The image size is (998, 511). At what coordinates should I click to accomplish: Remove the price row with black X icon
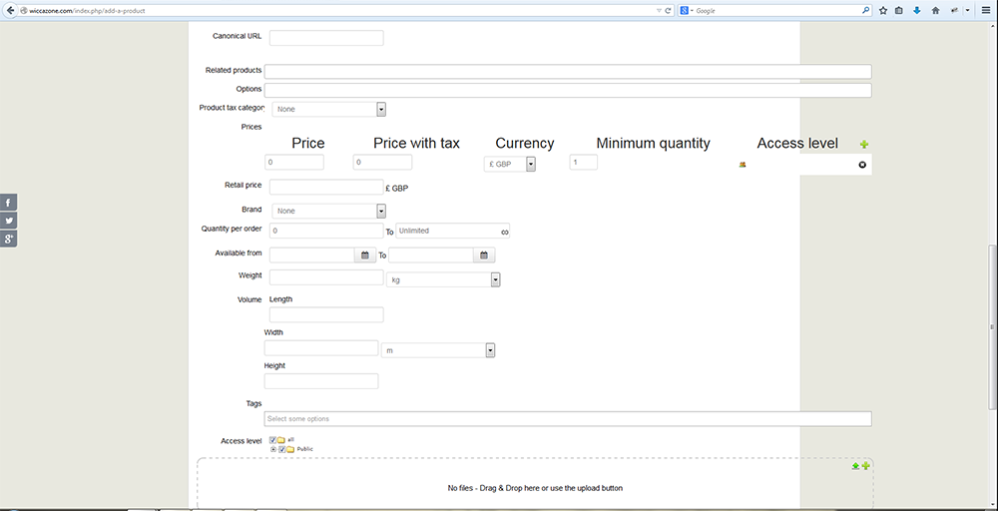863,165
